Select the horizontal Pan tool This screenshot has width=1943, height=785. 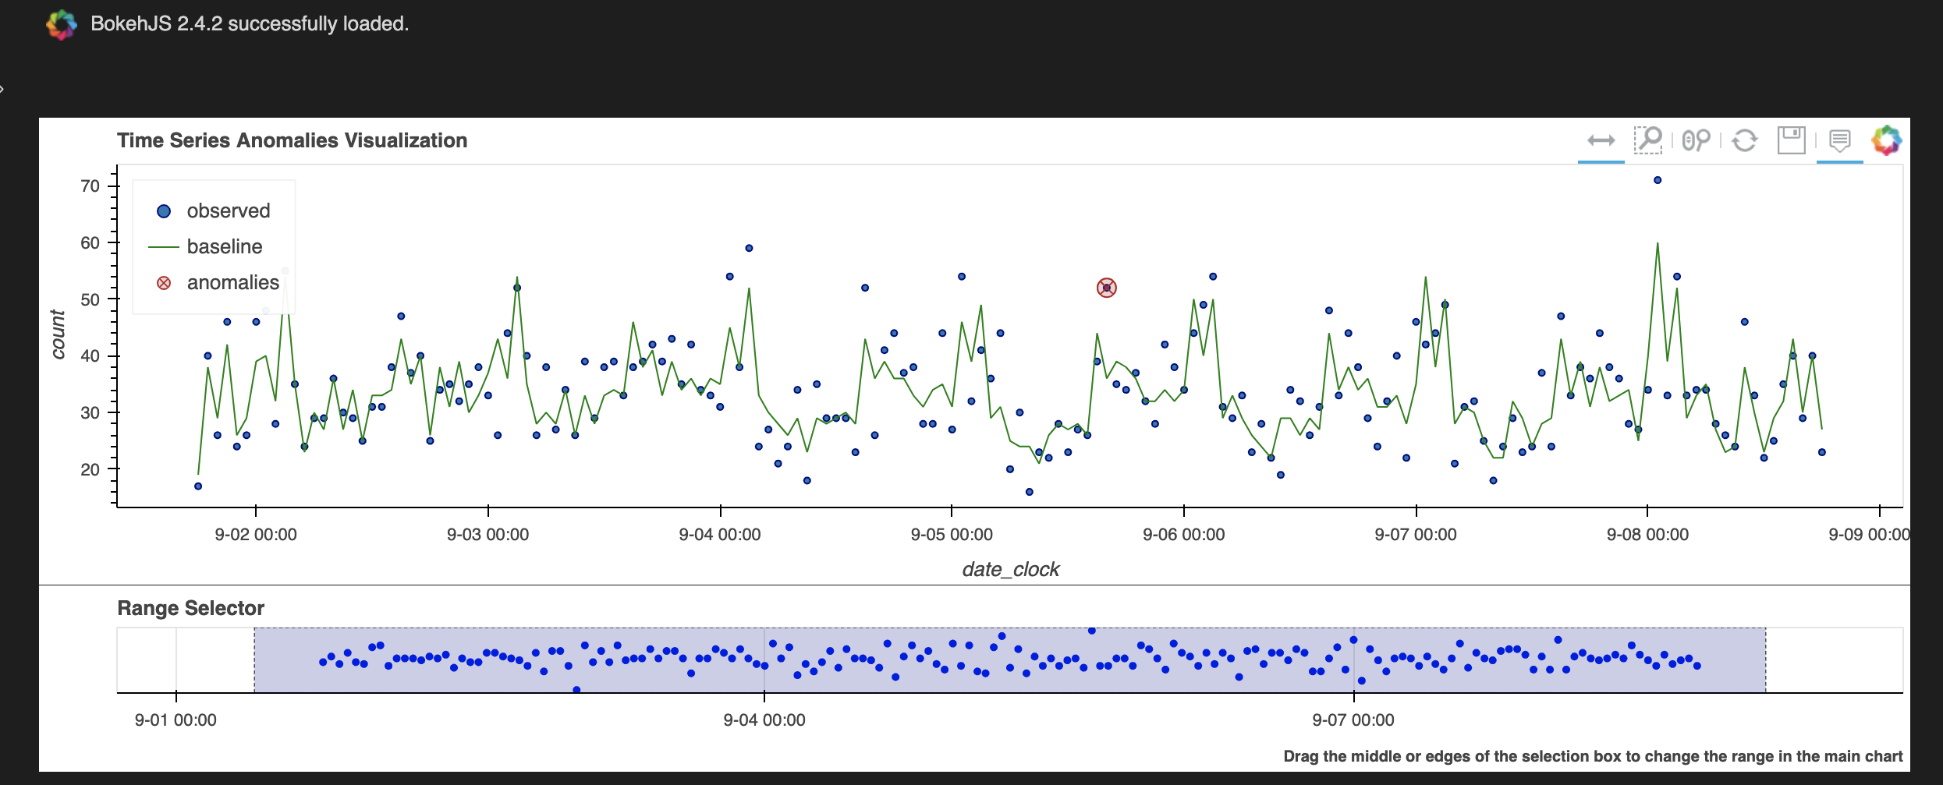[1601, 141]
